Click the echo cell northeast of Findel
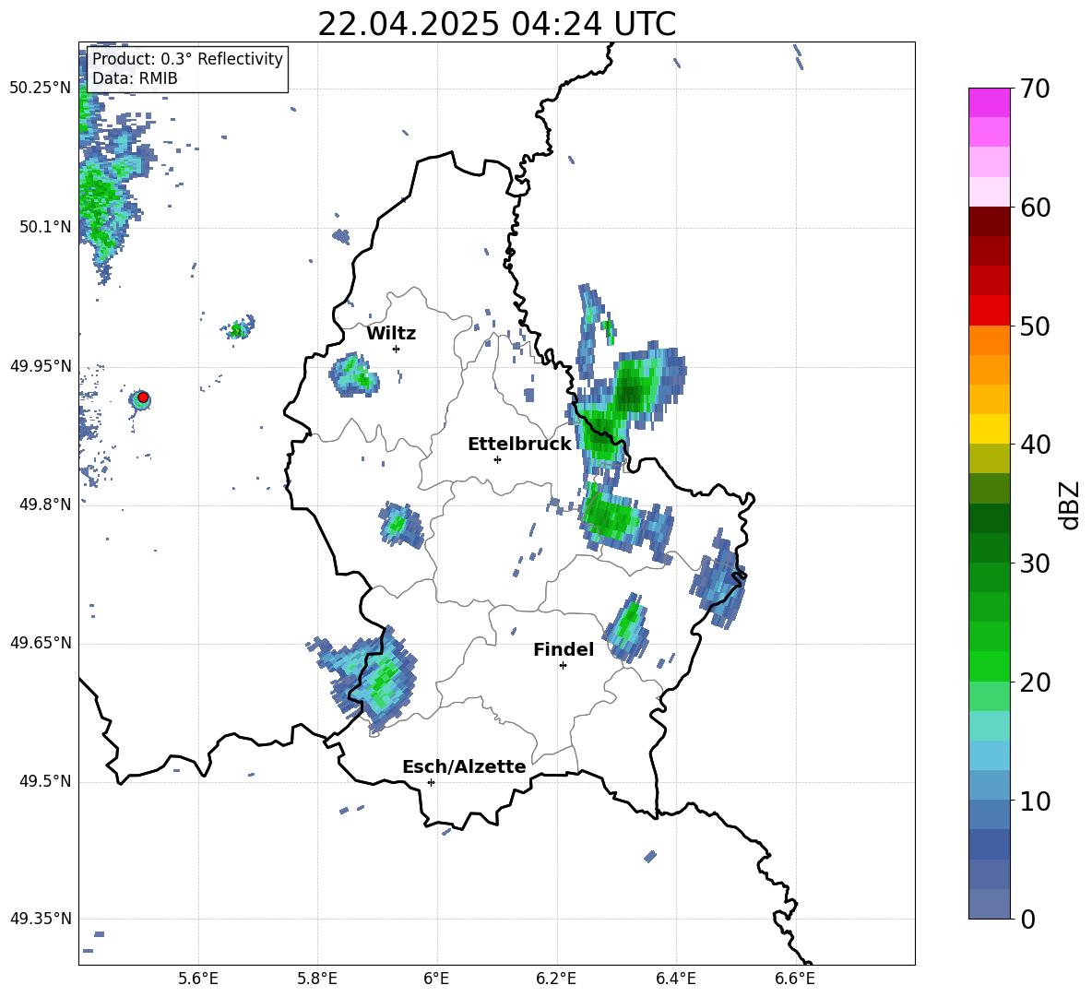 pyautogui.click(x=627, y=626)
